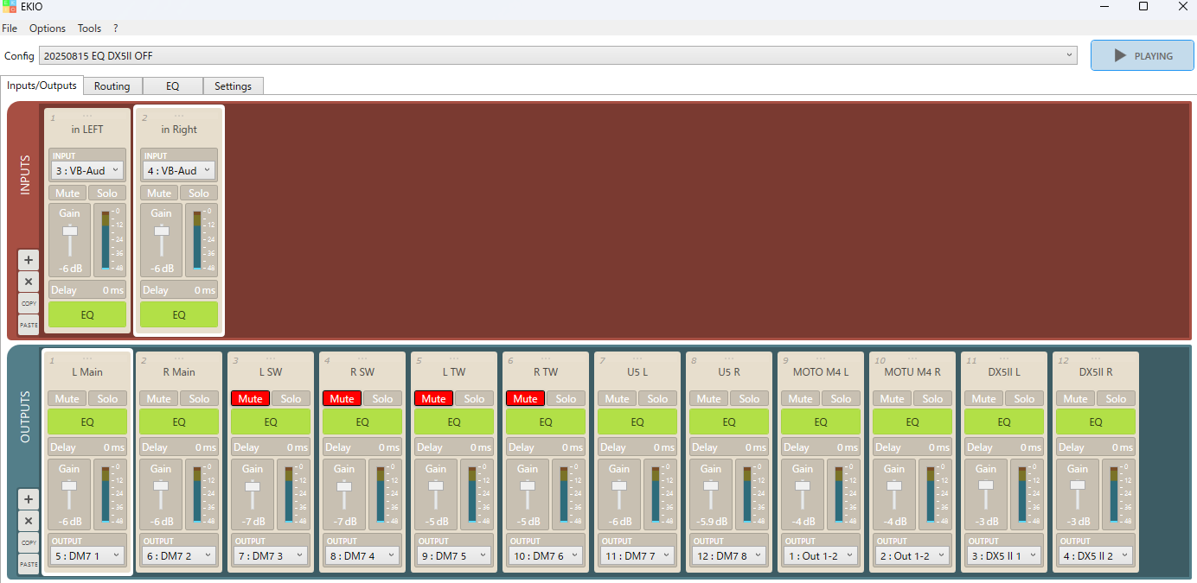
Task: Click the R Main gain slider handle
Action: 161,485
